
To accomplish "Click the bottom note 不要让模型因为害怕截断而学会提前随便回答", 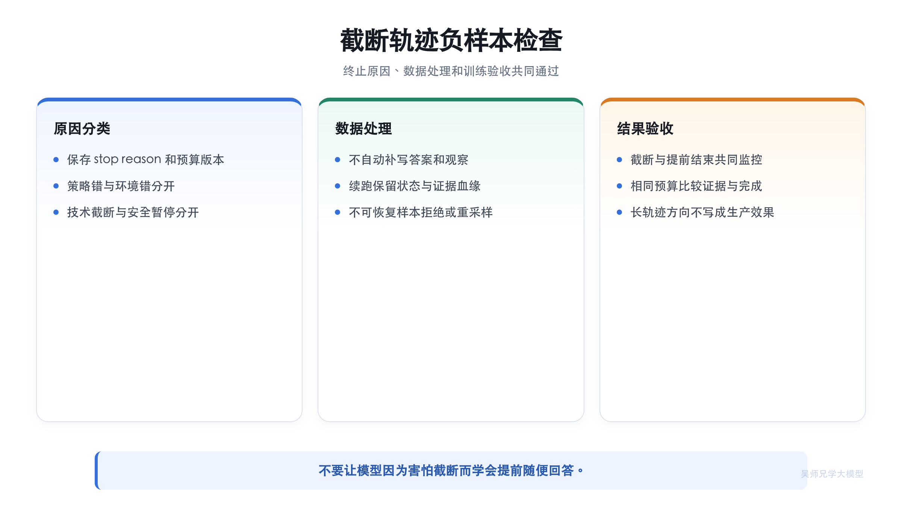I will [x=451, y=470].
